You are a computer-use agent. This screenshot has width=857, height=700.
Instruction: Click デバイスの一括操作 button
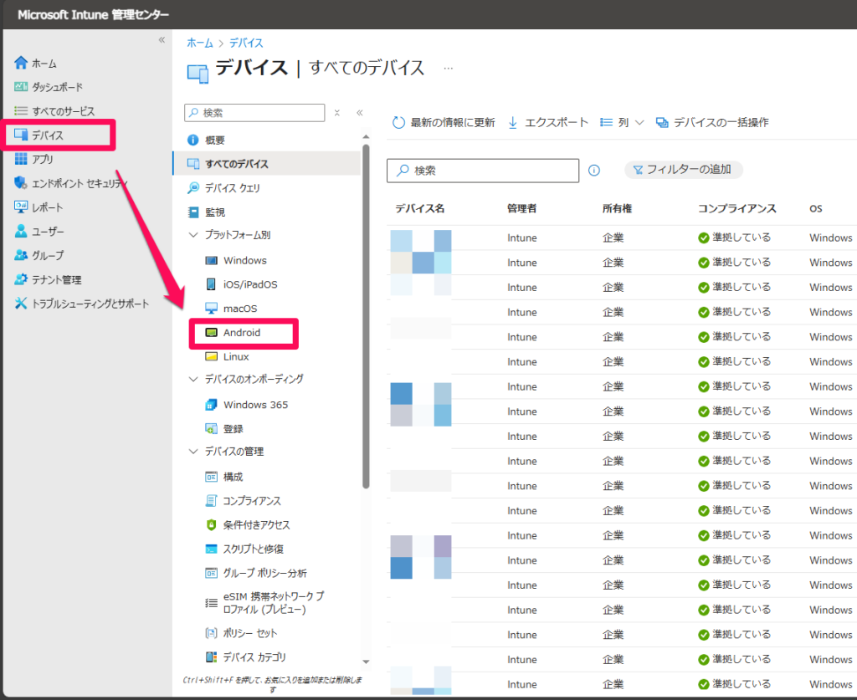click(712, 122)
